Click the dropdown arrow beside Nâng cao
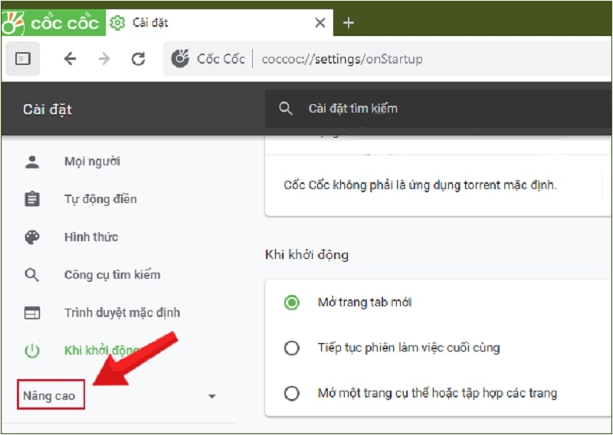The height and width of the screenshot is (435, 613). point(212,396)
